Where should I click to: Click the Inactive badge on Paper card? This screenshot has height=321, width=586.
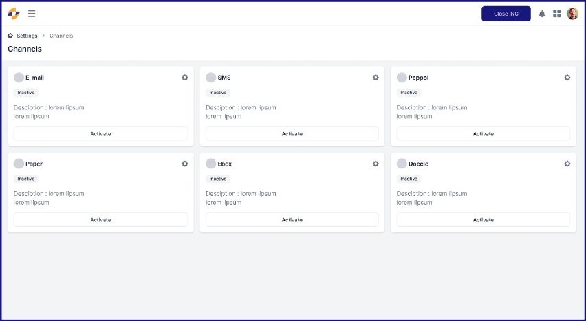coord(26,179)
